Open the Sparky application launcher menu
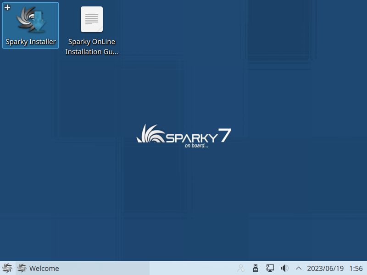The width and height of the screenshot is (367, 275). [7, 268]
